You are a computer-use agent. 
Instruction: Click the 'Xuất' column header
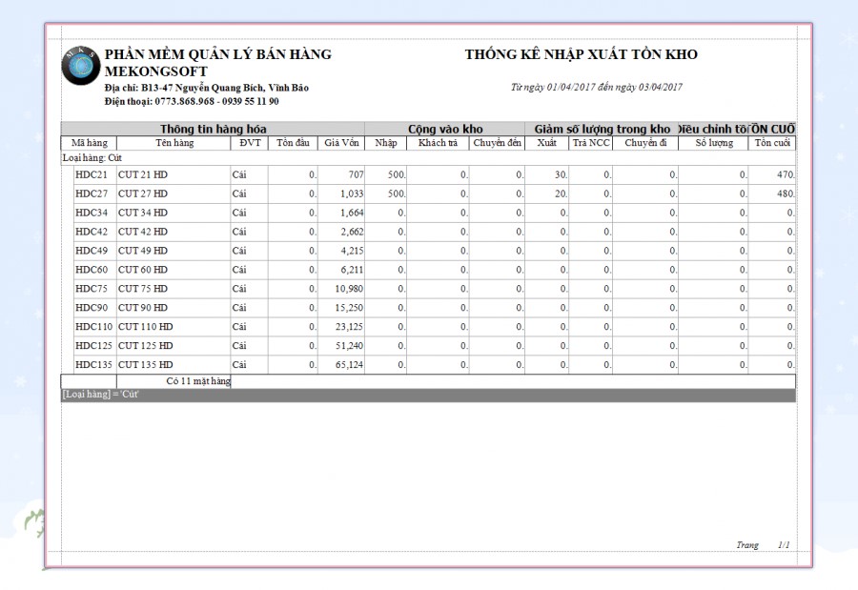pyautogui.click(x=546, y=143)
